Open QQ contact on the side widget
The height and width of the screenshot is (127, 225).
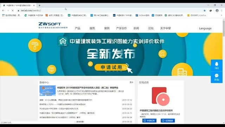[x=217, y=66]
